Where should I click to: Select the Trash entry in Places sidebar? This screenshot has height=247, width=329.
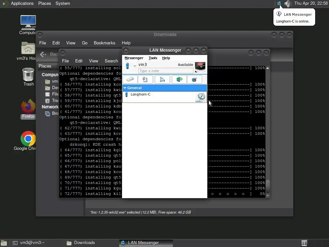click(x=52, y=101)
